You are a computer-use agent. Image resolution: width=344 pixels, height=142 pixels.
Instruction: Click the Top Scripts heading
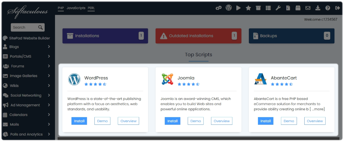(198, 55)
